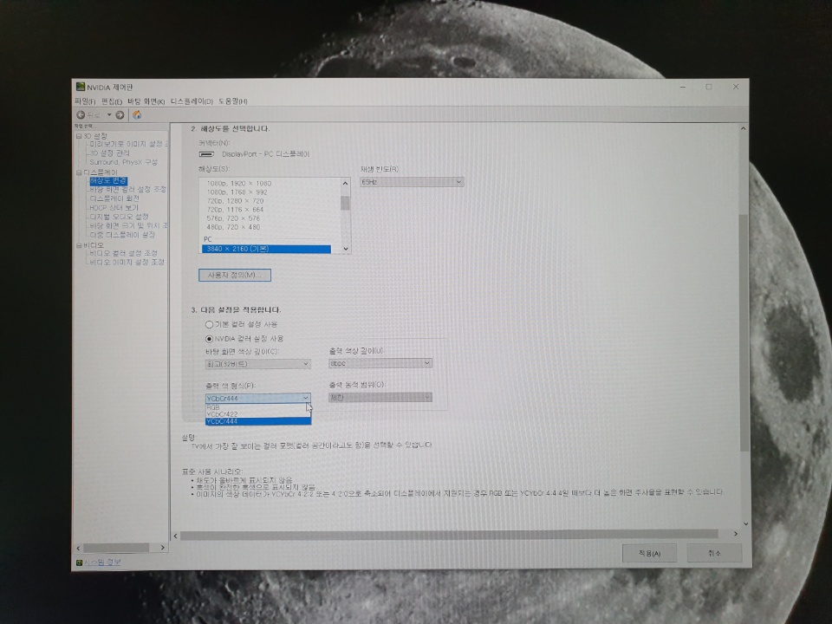Click resolution list scroll-up arrow

click(x=346, y=184)
